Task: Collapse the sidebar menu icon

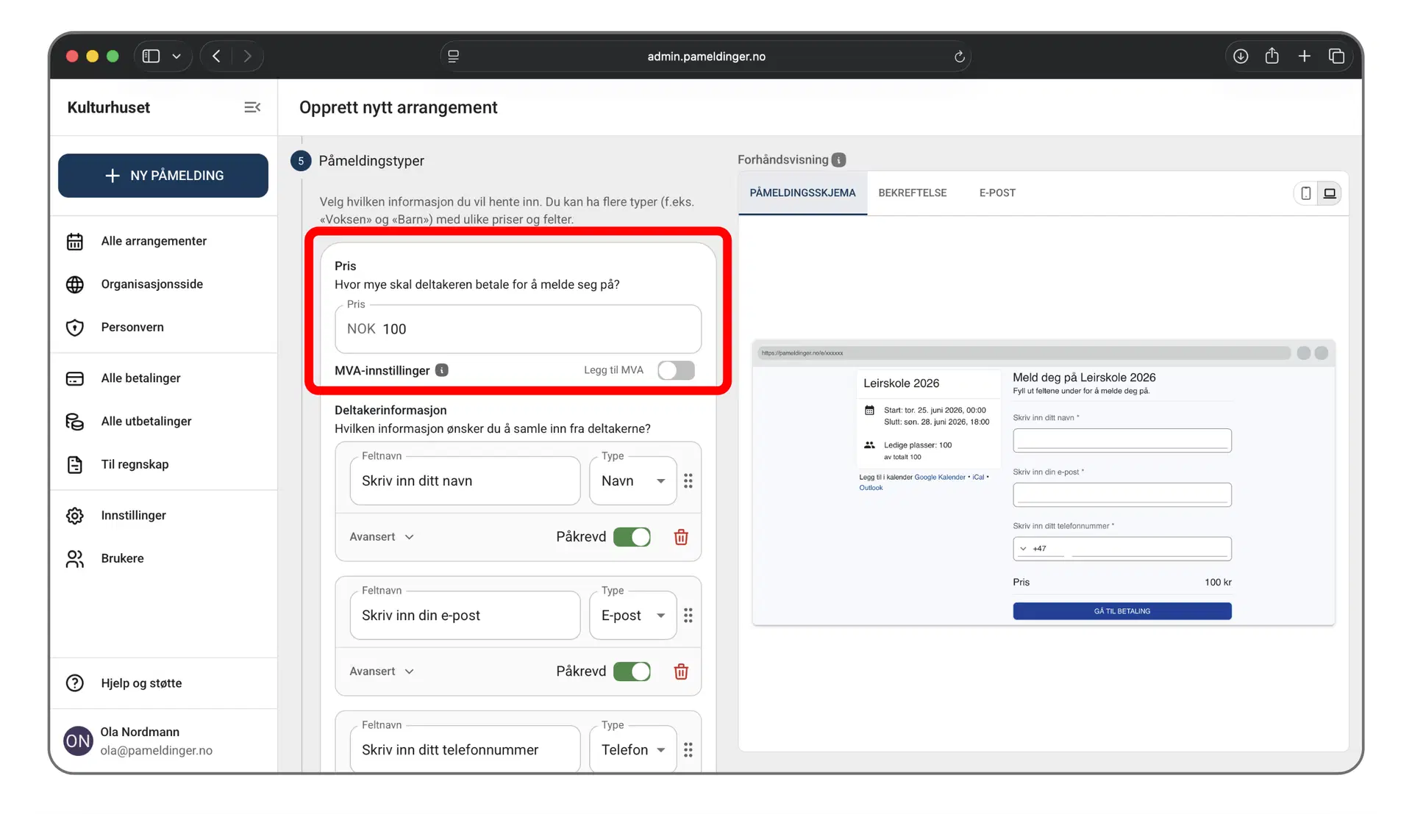Action: pos(252,107)
